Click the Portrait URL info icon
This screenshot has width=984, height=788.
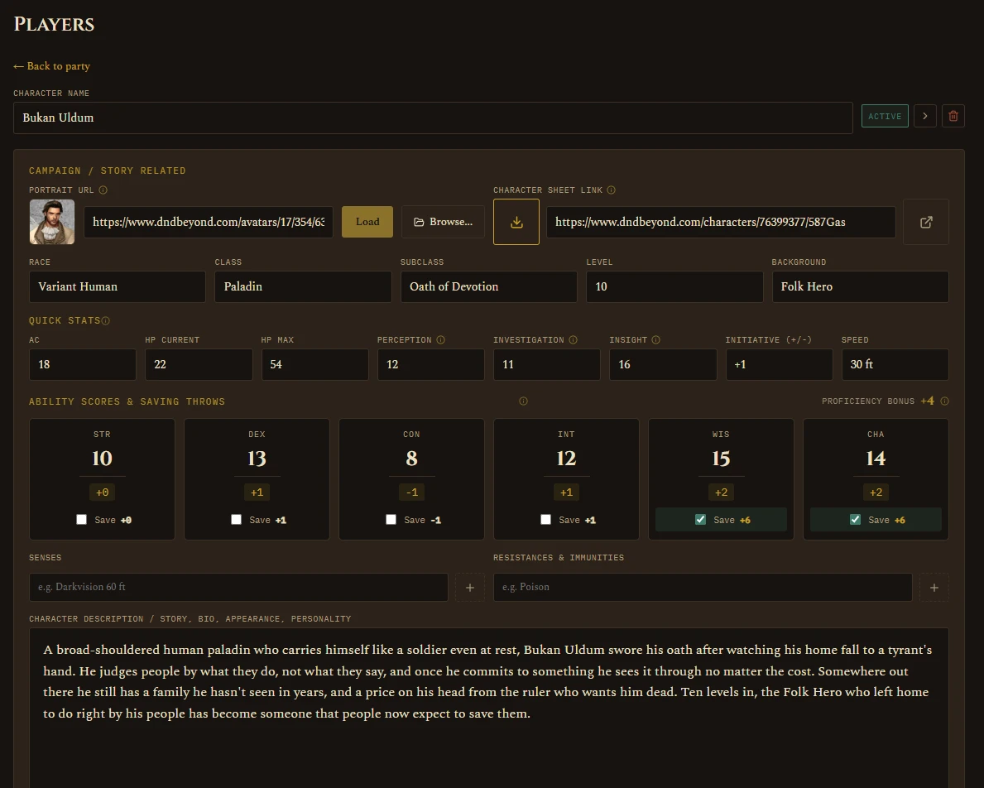point(103,190)
